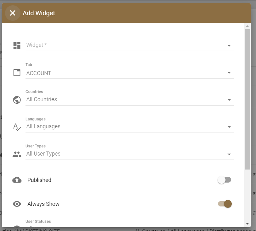Click the Countries globe icon

17,100
